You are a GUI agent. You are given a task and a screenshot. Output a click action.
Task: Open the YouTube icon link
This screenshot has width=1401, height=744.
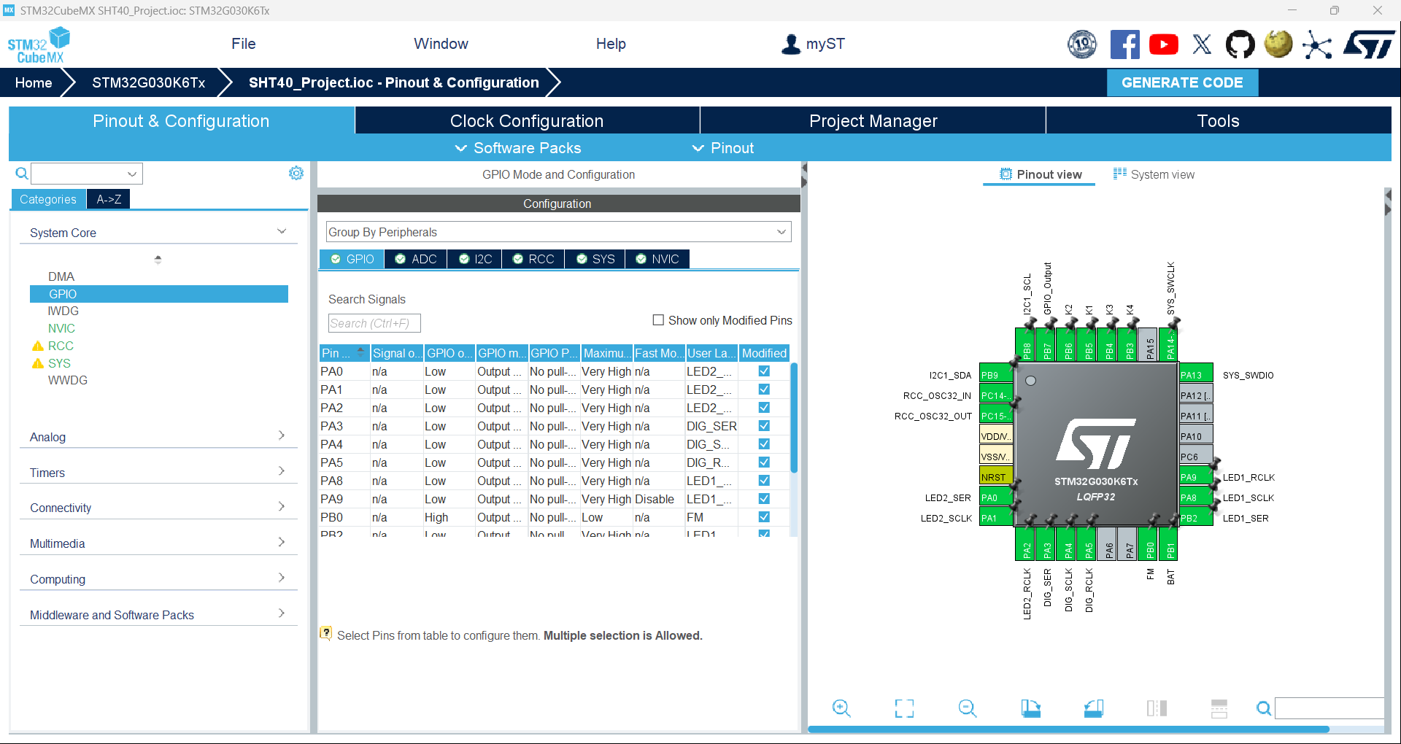tap(1164, 44)
